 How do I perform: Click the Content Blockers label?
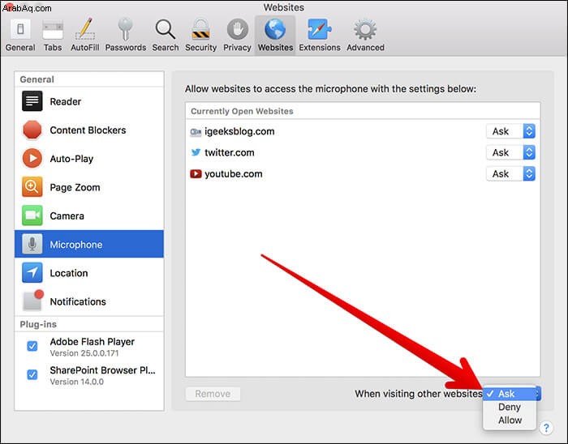point(88,130)
